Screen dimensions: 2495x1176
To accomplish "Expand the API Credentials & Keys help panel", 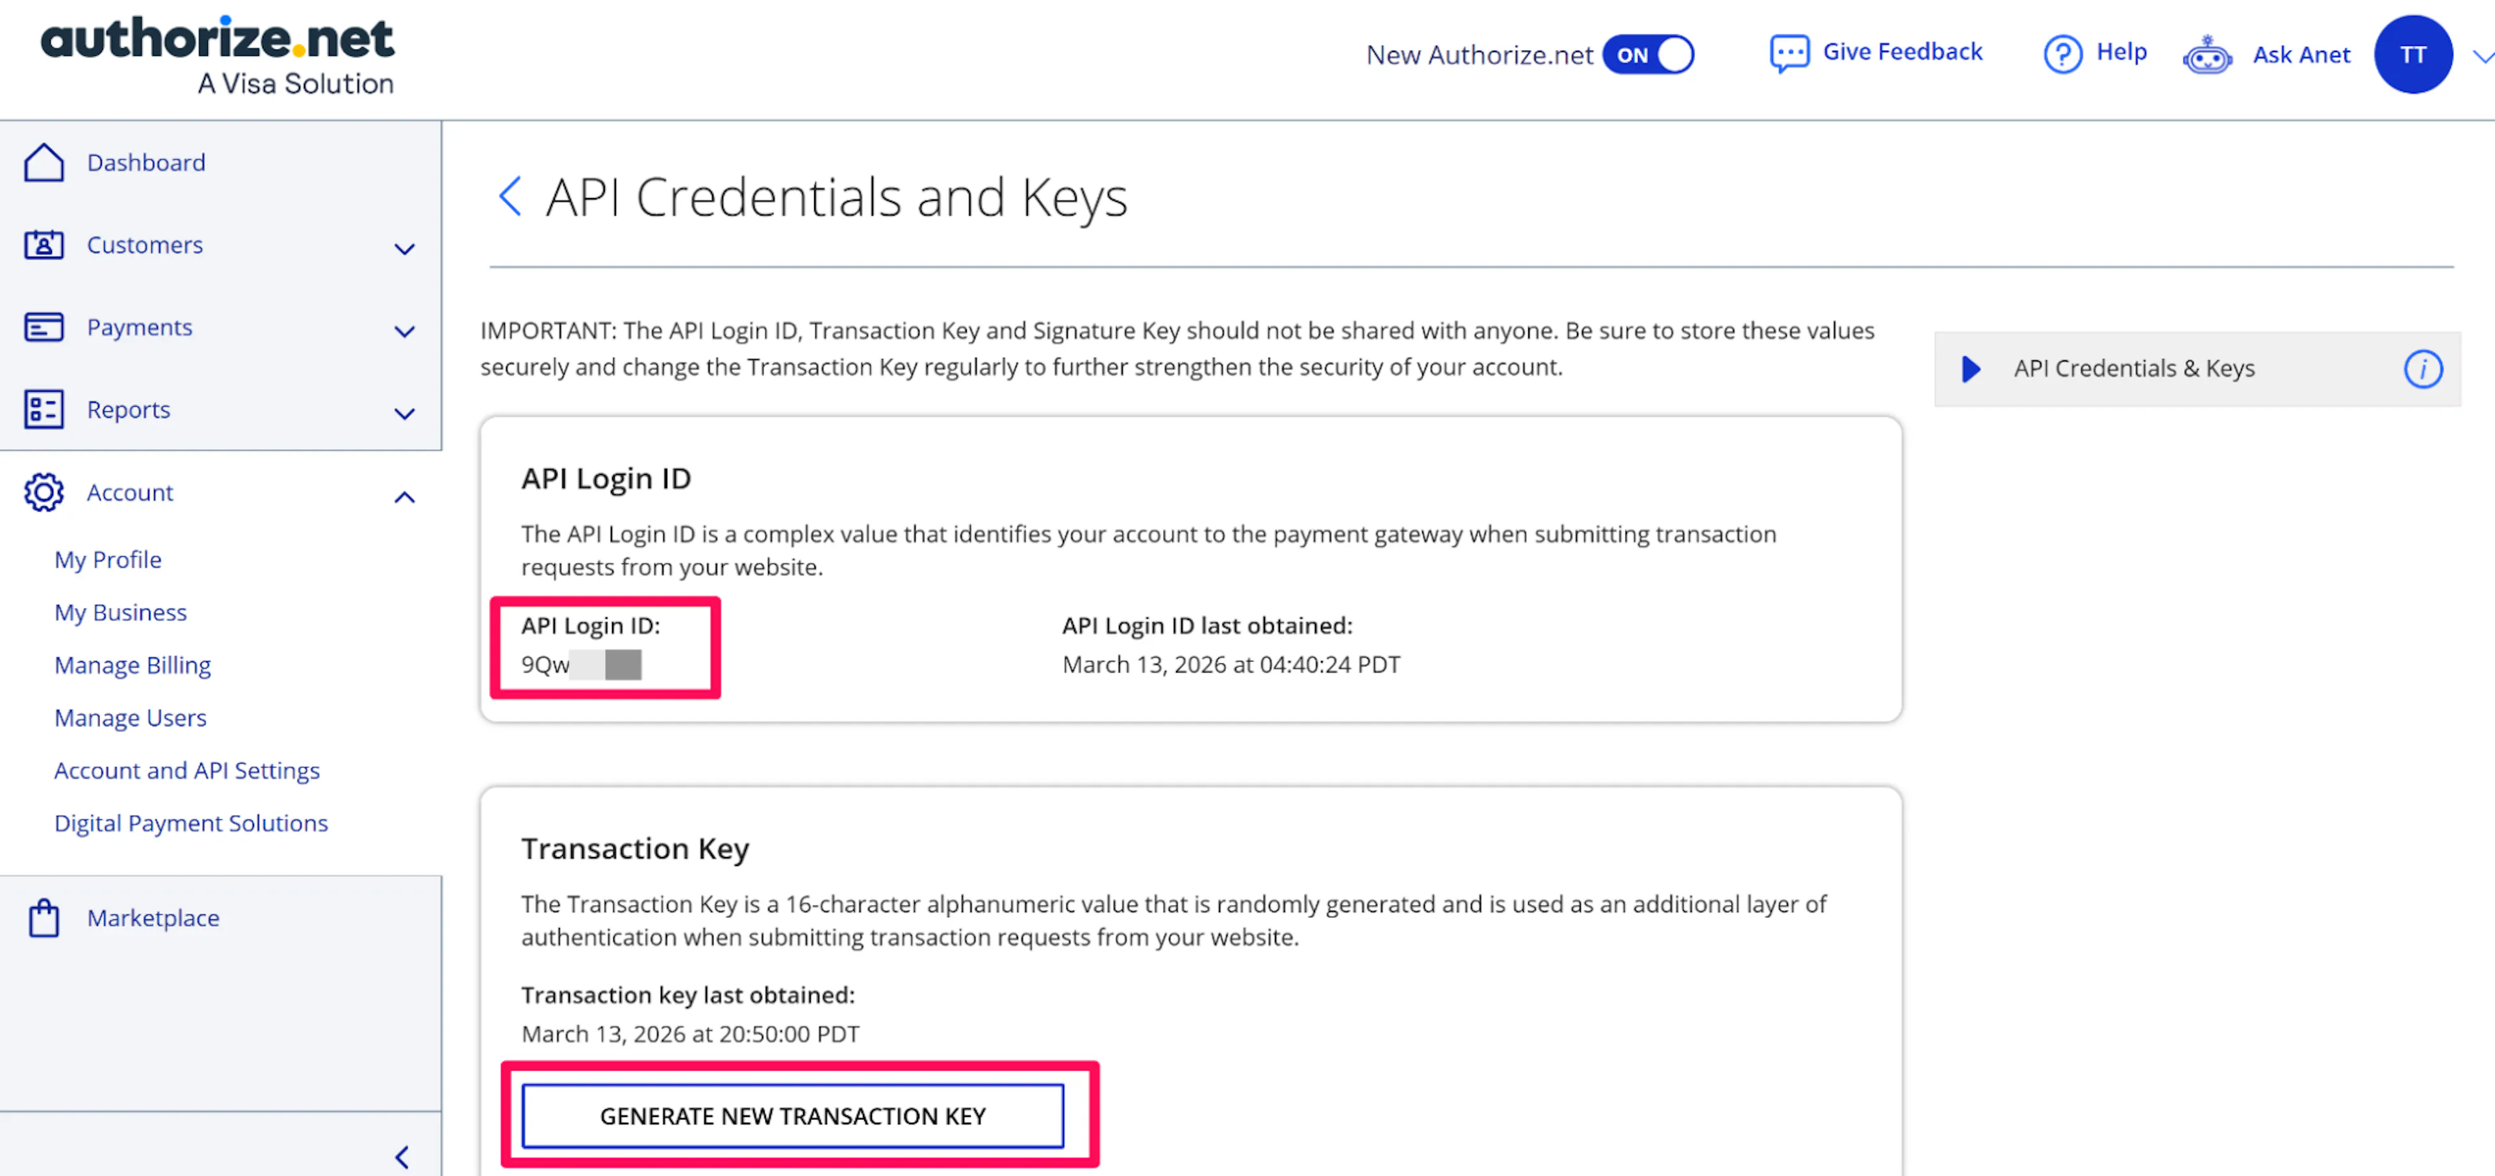I will 1970,369.
